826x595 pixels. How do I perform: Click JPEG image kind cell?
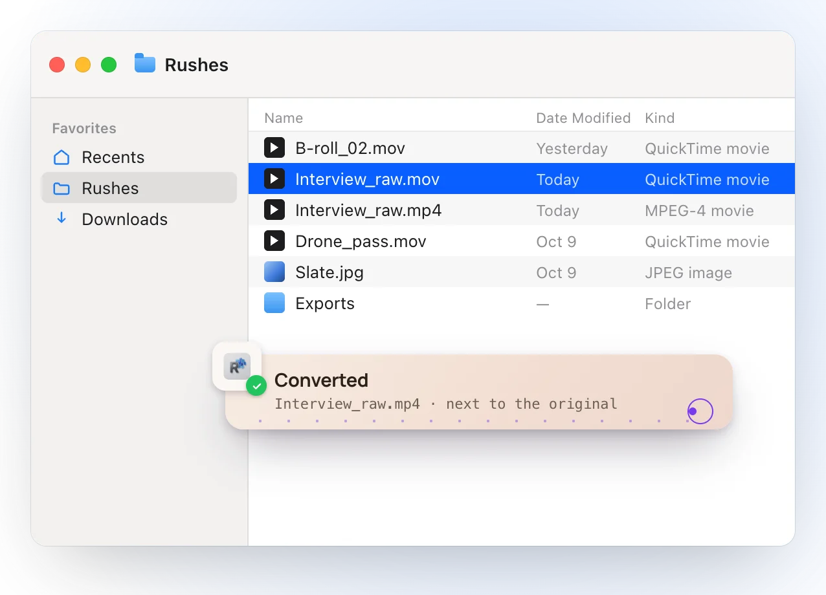click(688, 272)
